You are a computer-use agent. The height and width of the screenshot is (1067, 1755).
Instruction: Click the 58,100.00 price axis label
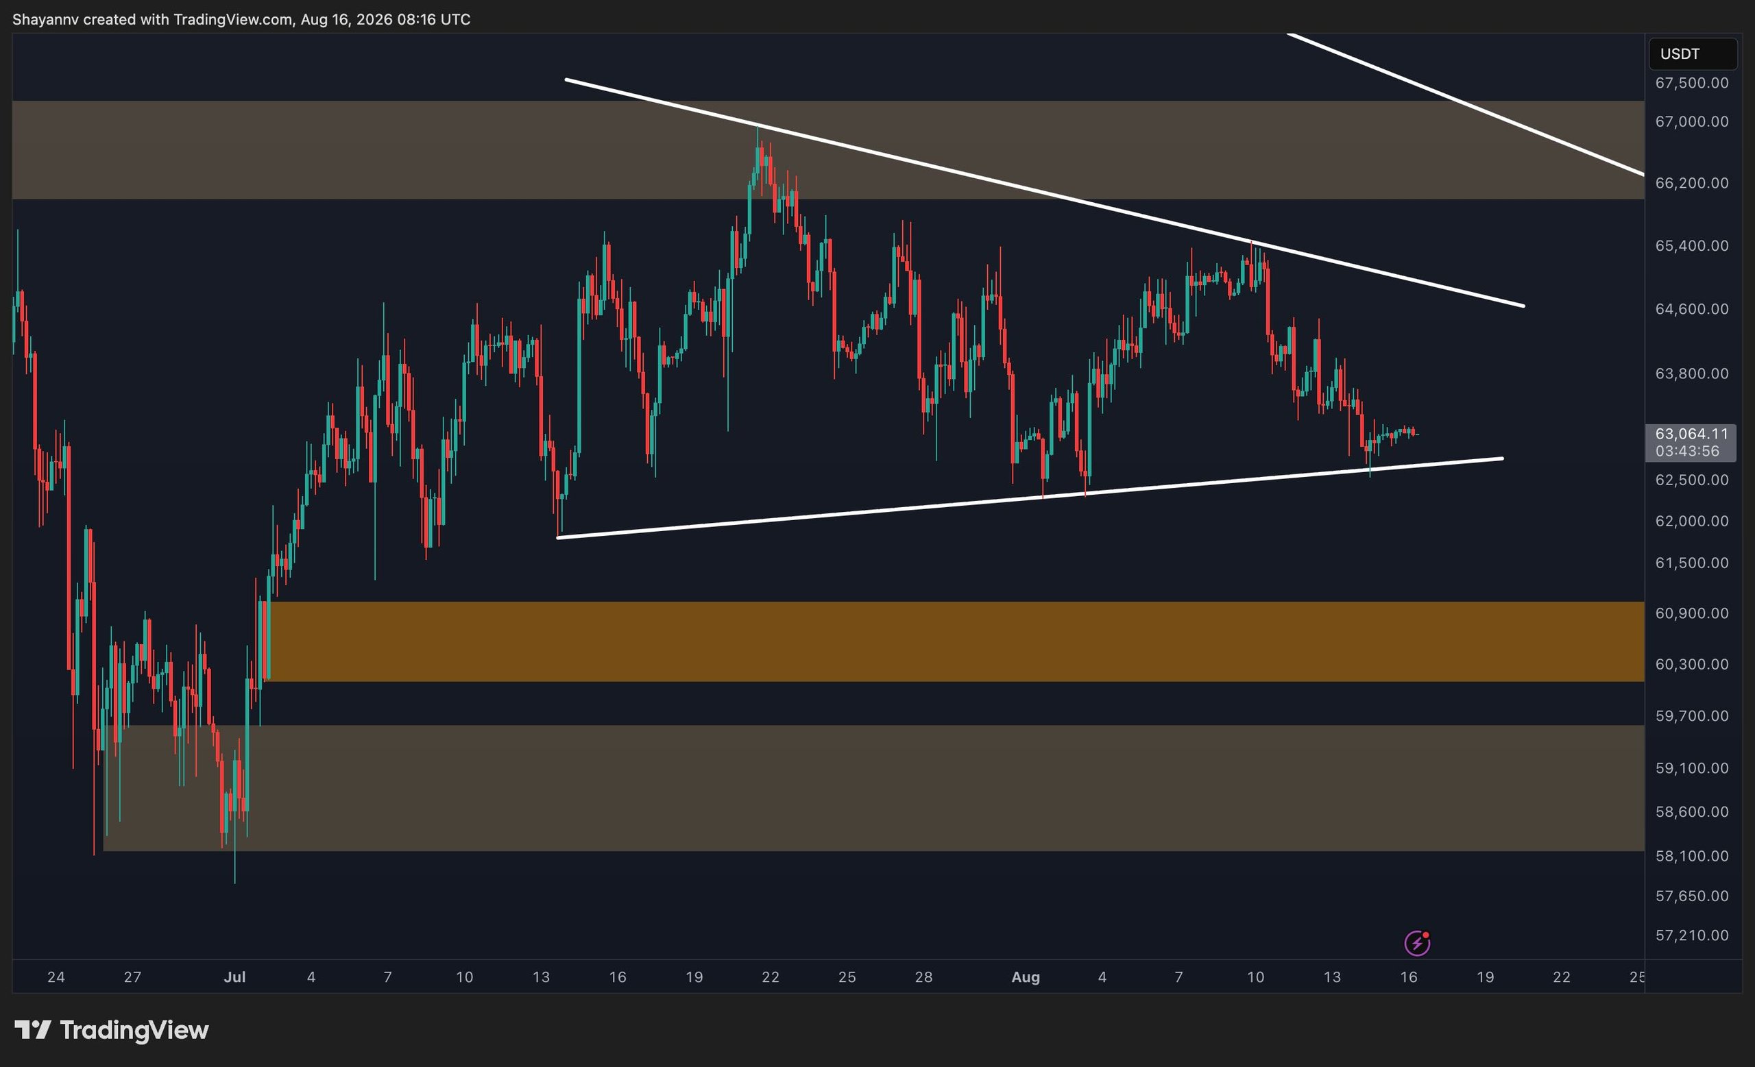pos(1692,857)
